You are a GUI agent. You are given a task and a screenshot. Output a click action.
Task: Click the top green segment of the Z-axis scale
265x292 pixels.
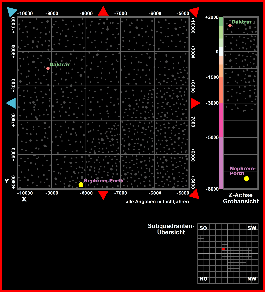pyautogui.click(x=221, y=21)
